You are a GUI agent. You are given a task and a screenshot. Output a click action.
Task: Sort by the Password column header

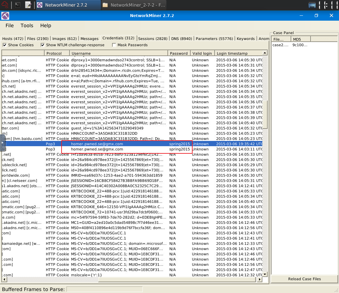point(179,53)
